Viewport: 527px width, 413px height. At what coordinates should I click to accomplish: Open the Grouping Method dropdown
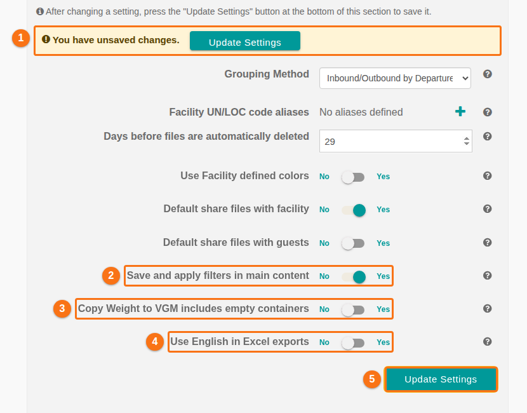pyautogui.click(x=395, y=78)
